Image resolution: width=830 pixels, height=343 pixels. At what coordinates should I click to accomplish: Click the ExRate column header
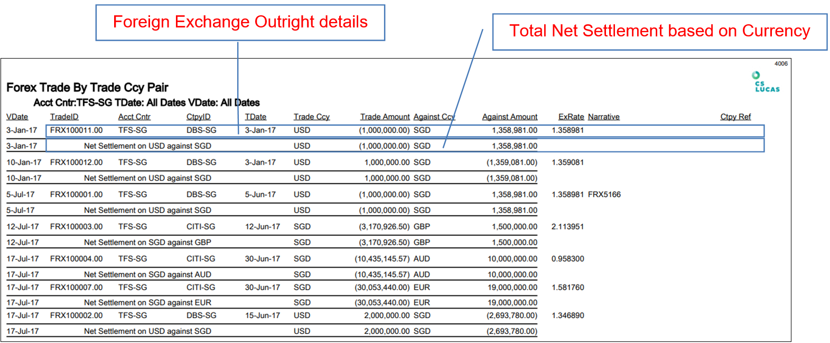pyautogui.click(x=571, y=117)
